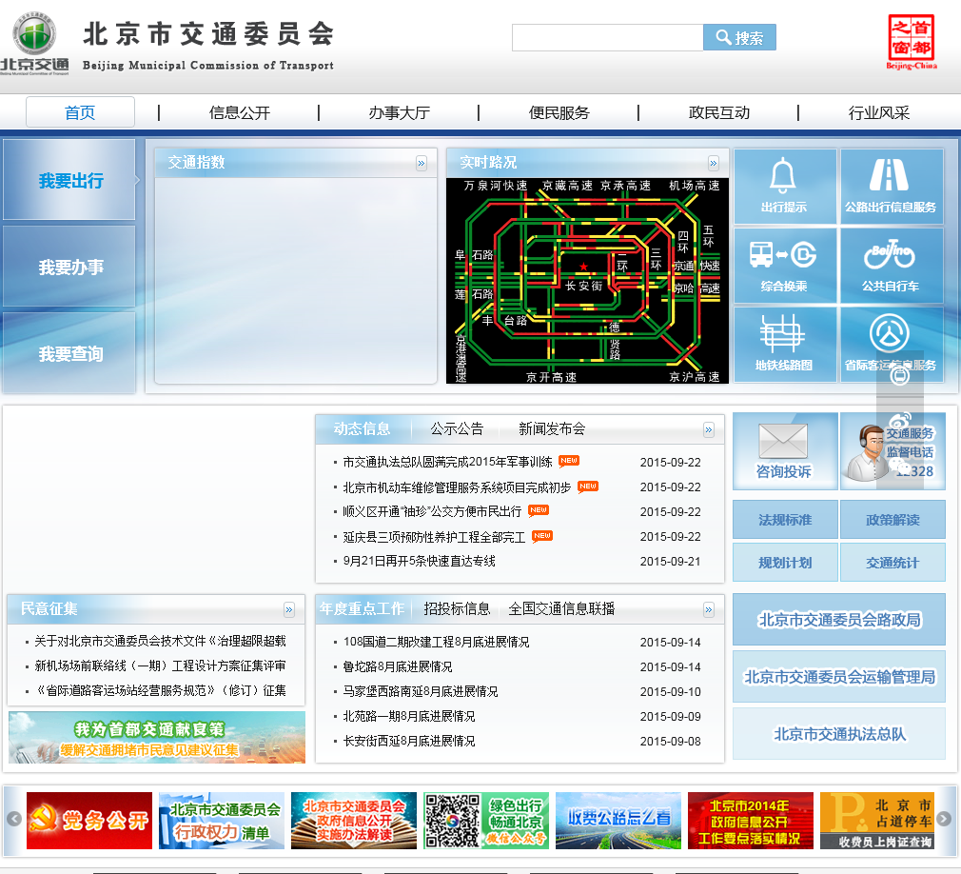The width and height of the screenshot is (961, 874).
Task: Switch to the 全国交通信息联播 tab
Action: (x=561, y=608)
